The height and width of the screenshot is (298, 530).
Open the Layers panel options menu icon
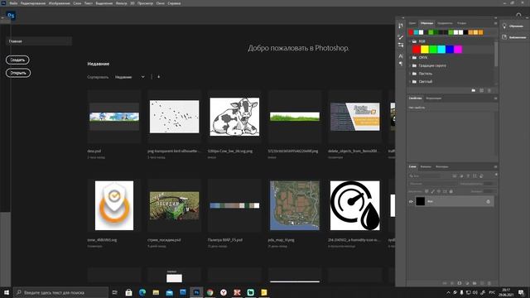pos(495,166)
